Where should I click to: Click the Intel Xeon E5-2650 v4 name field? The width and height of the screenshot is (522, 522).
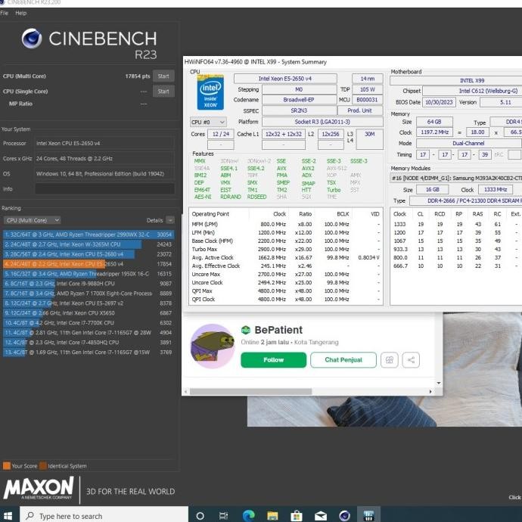click(285, 79)
